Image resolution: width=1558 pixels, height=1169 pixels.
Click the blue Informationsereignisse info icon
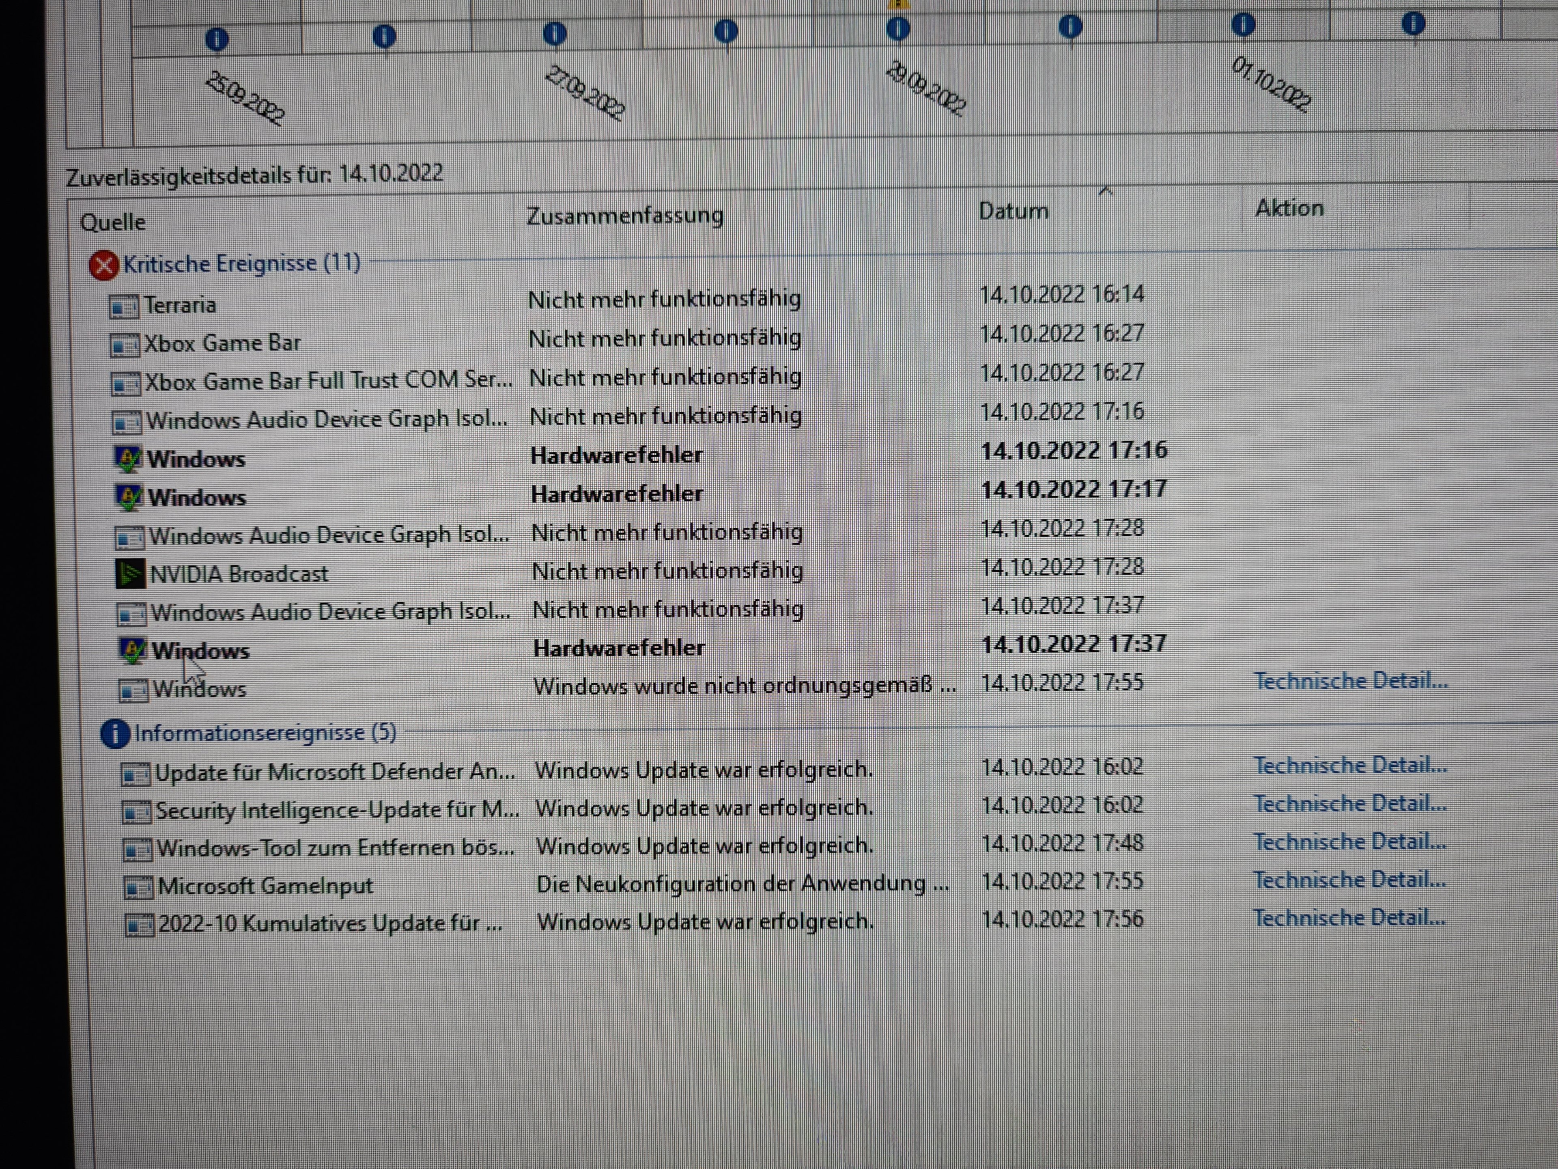[x=115, y=733]
